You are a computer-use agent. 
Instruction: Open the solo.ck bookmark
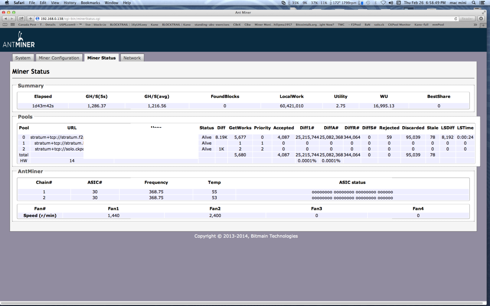(379, 24)
